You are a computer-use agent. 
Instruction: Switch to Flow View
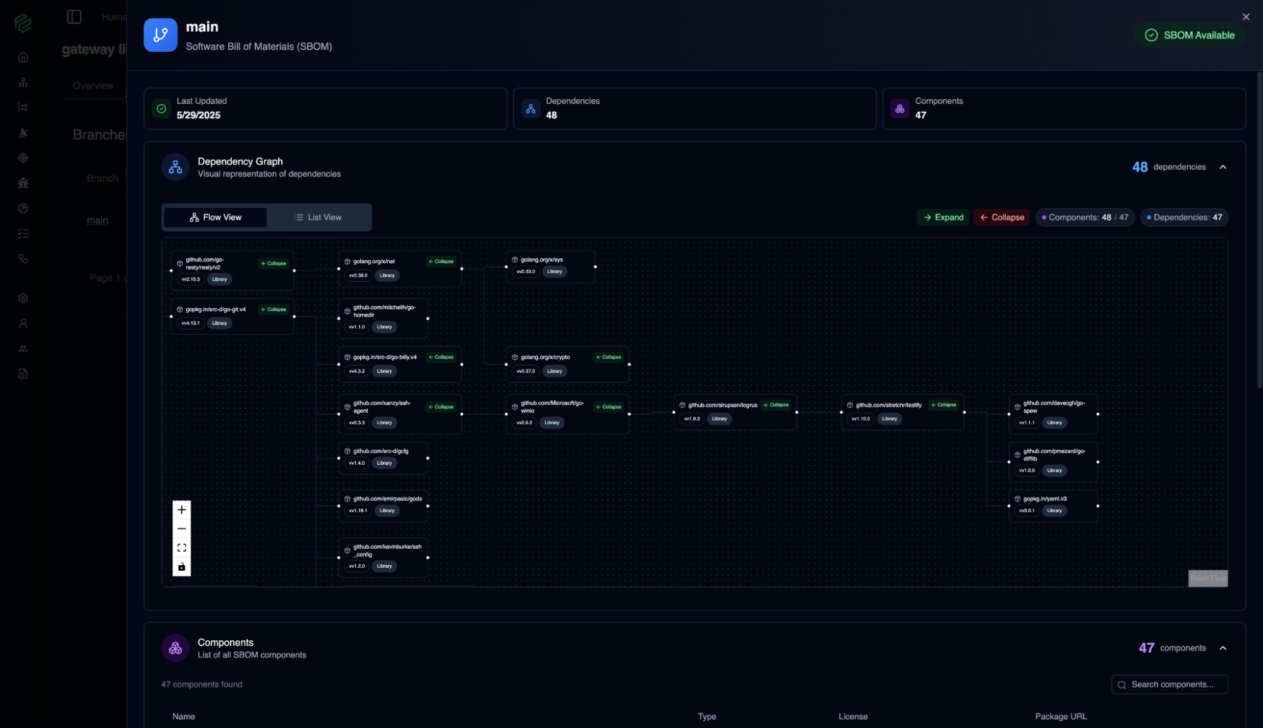coord(215,217)
